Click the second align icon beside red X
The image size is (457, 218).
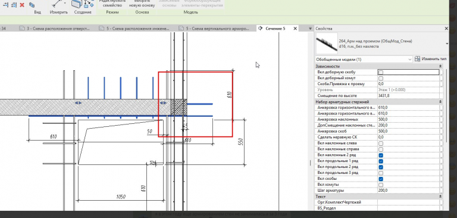click(x=14, y=5)
